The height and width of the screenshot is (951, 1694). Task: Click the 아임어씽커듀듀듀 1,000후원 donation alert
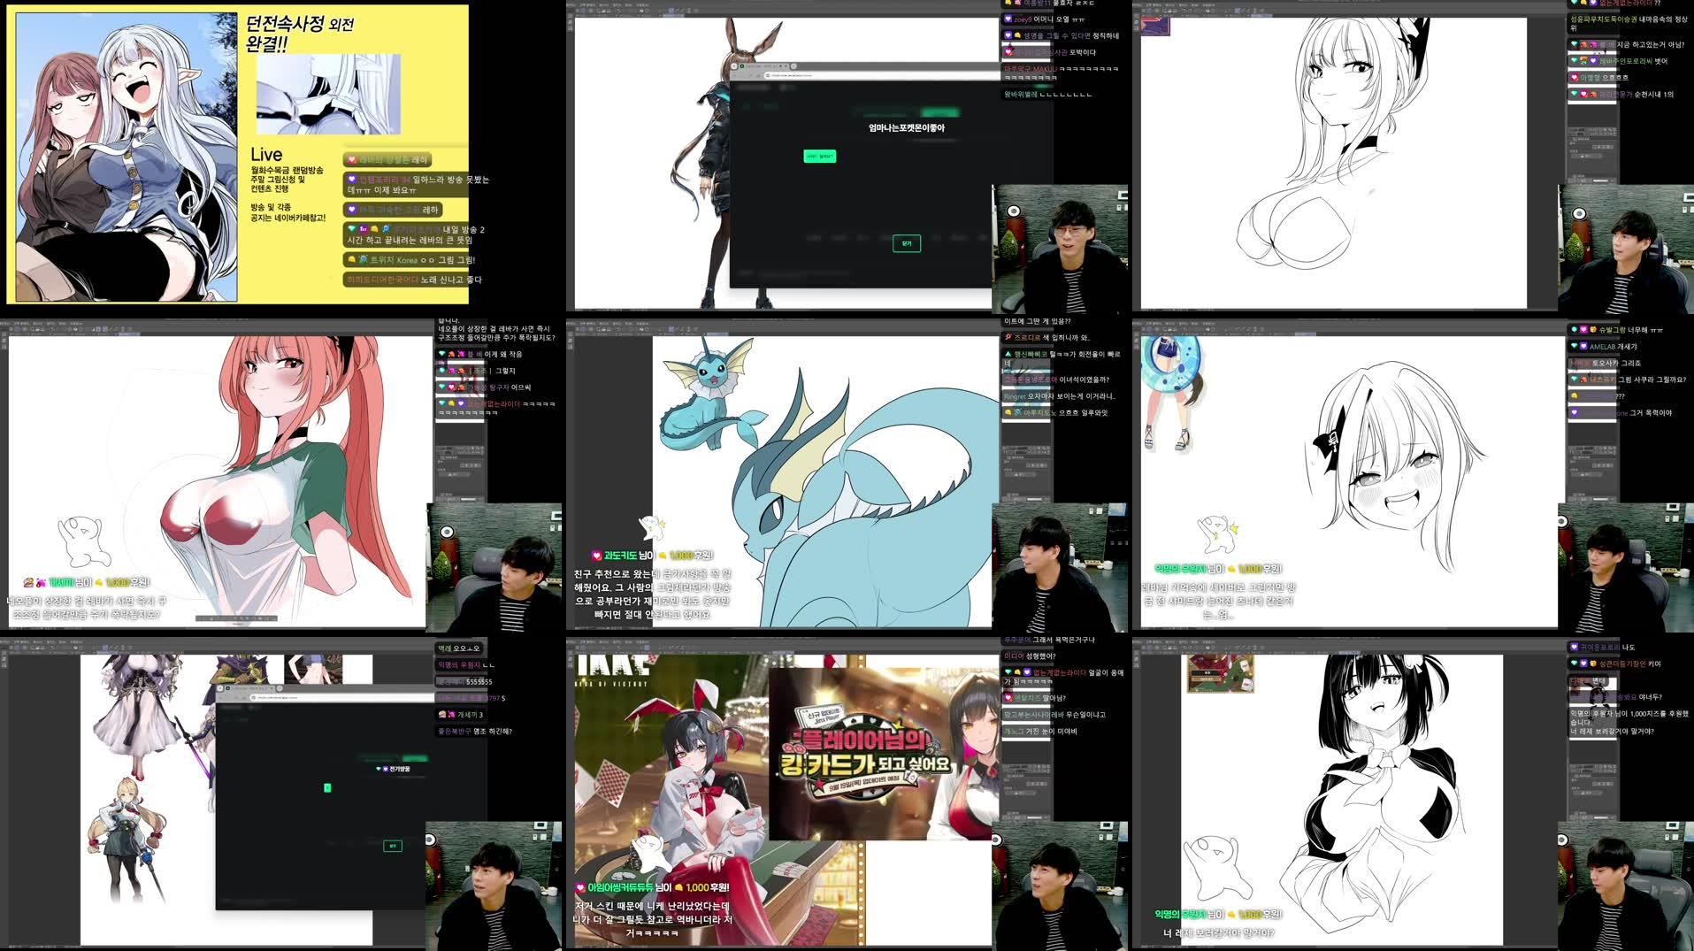pyautogui.click(x=653, y=887)
